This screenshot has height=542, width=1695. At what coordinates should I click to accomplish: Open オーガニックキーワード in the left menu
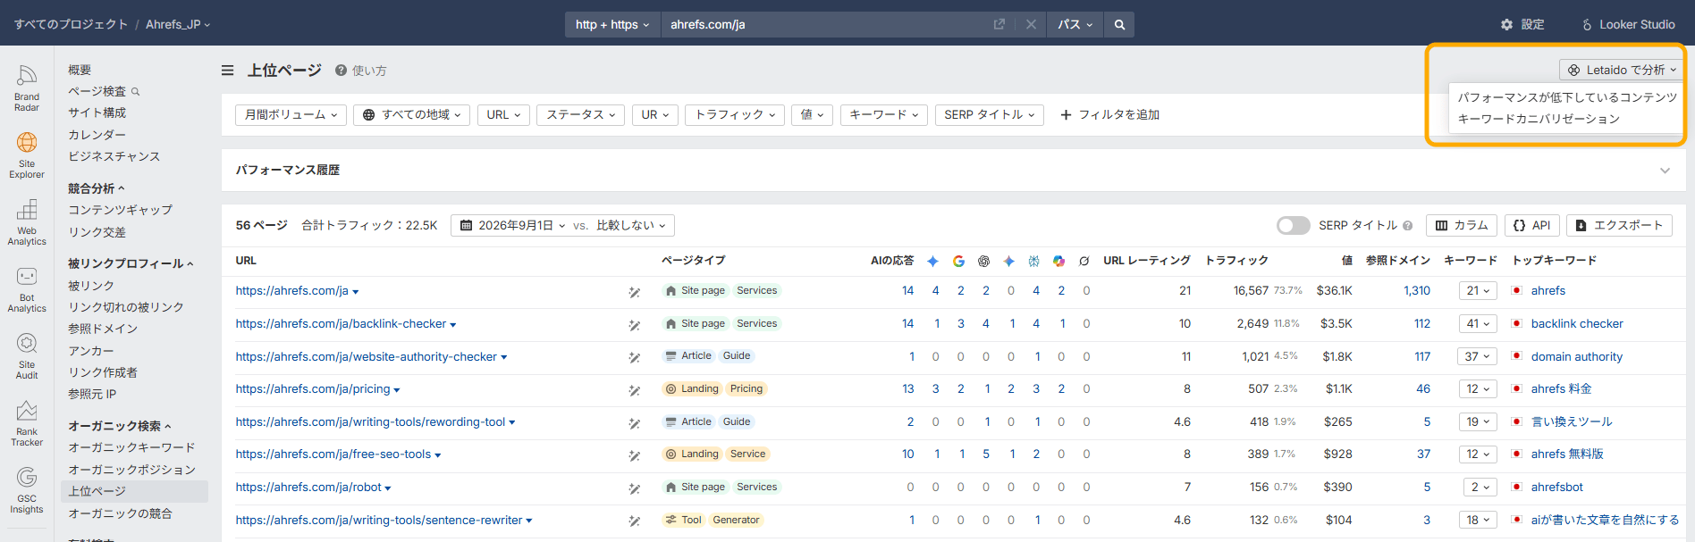coord(131,447)
